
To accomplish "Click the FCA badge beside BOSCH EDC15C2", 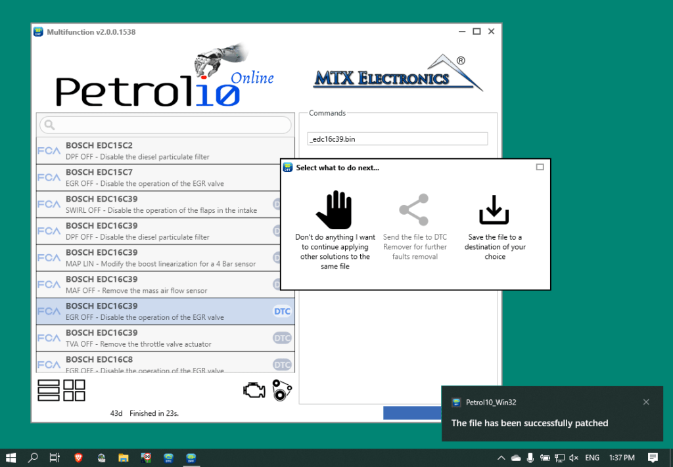I will (x=49, y=150).
